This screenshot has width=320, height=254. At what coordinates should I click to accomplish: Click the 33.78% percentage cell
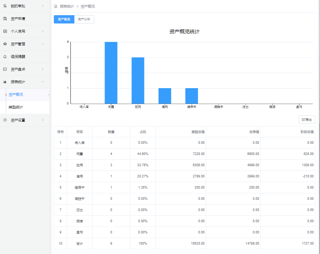(143, 165)
